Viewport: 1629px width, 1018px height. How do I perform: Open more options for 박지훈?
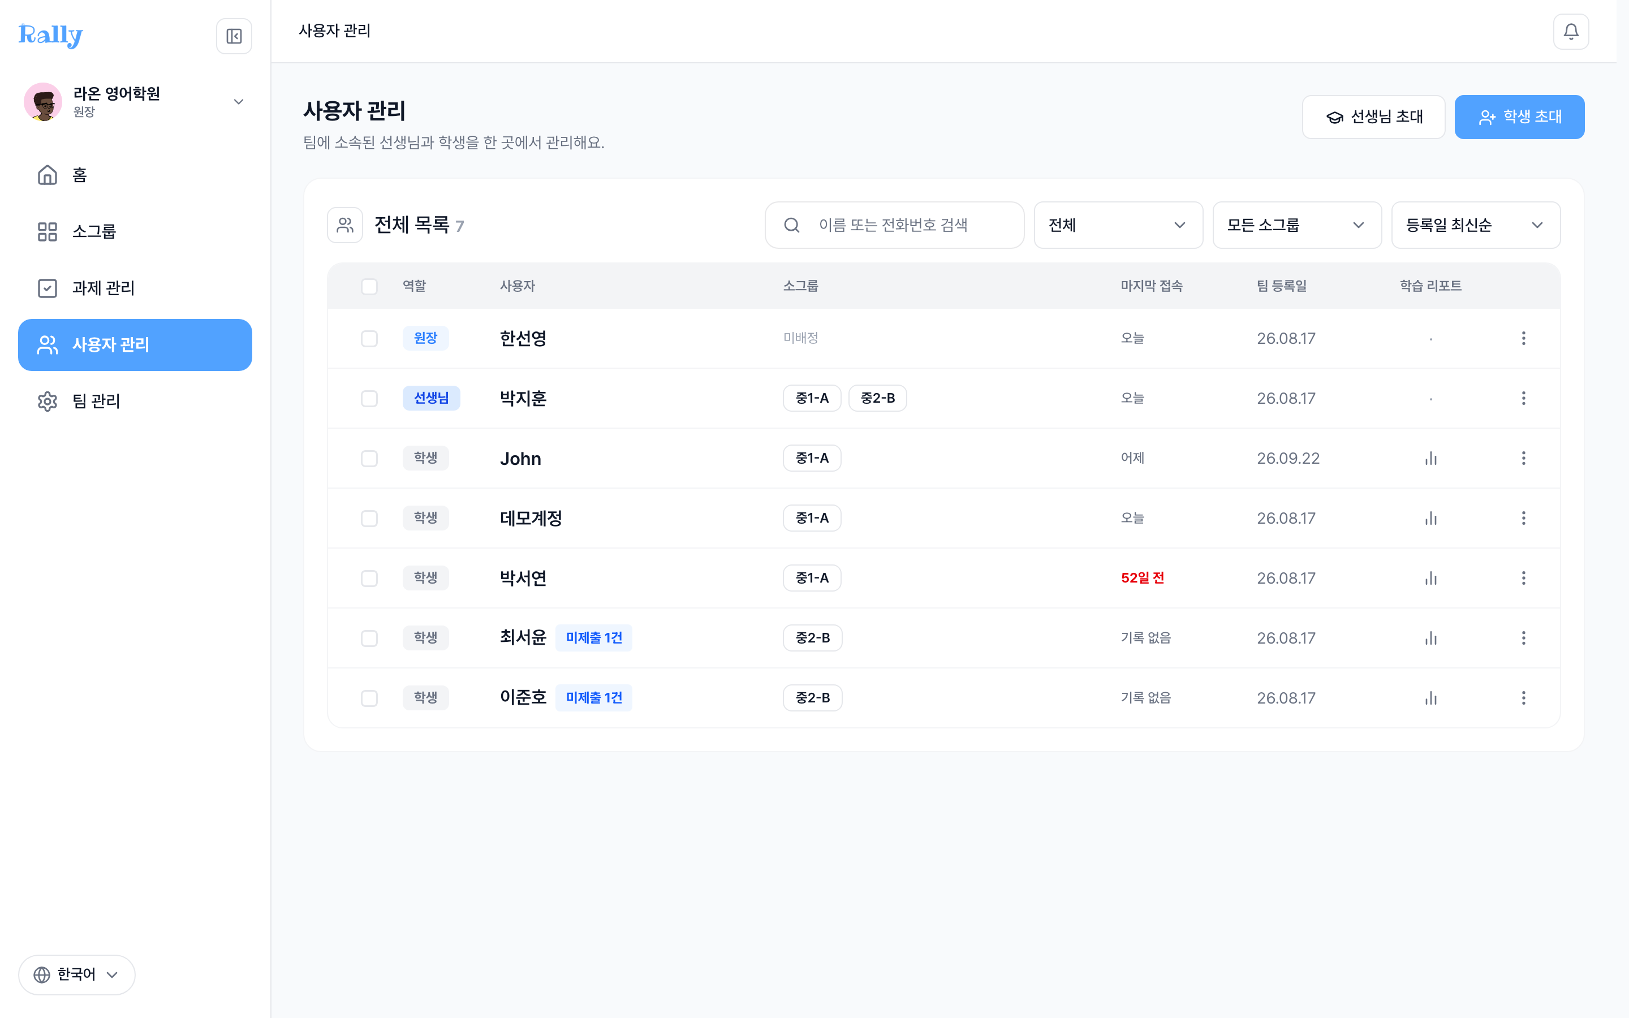point(1523,398)
